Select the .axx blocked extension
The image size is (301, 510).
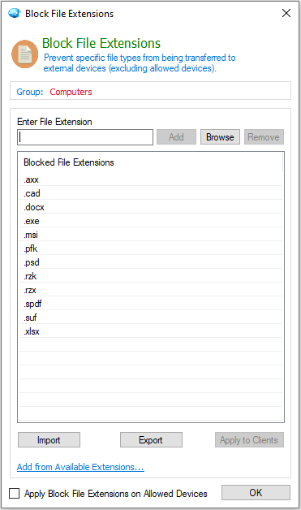(x=151, y=179)
